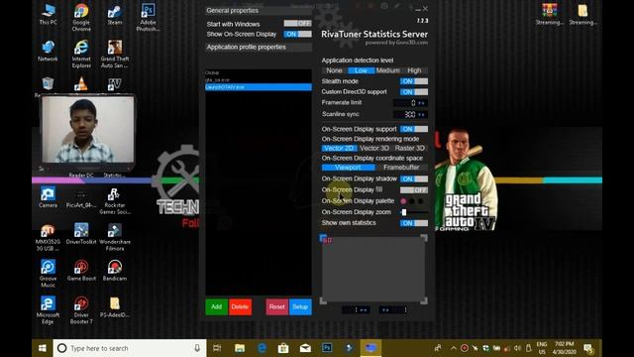
Task: Set detection level to Medium
Action: click(x=387, y=70)
